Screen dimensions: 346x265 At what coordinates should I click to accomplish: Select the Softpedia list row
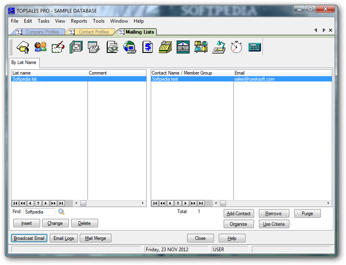click(79, 79)
